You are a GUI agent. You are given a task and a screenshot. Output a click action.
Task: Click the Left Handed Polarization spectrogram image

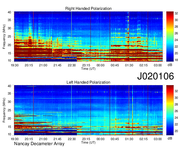pos(88,110)
